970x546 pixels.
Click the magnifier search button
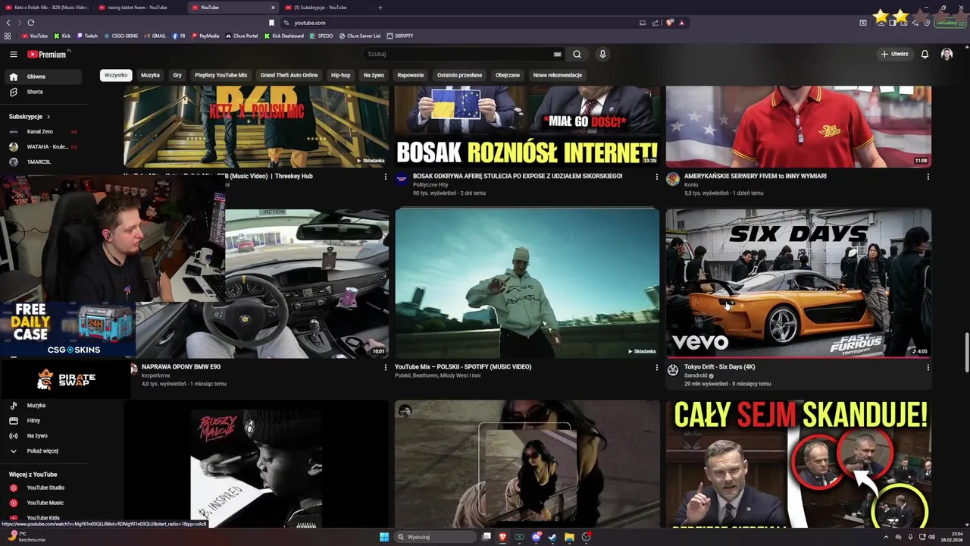[x=577, y=54]
